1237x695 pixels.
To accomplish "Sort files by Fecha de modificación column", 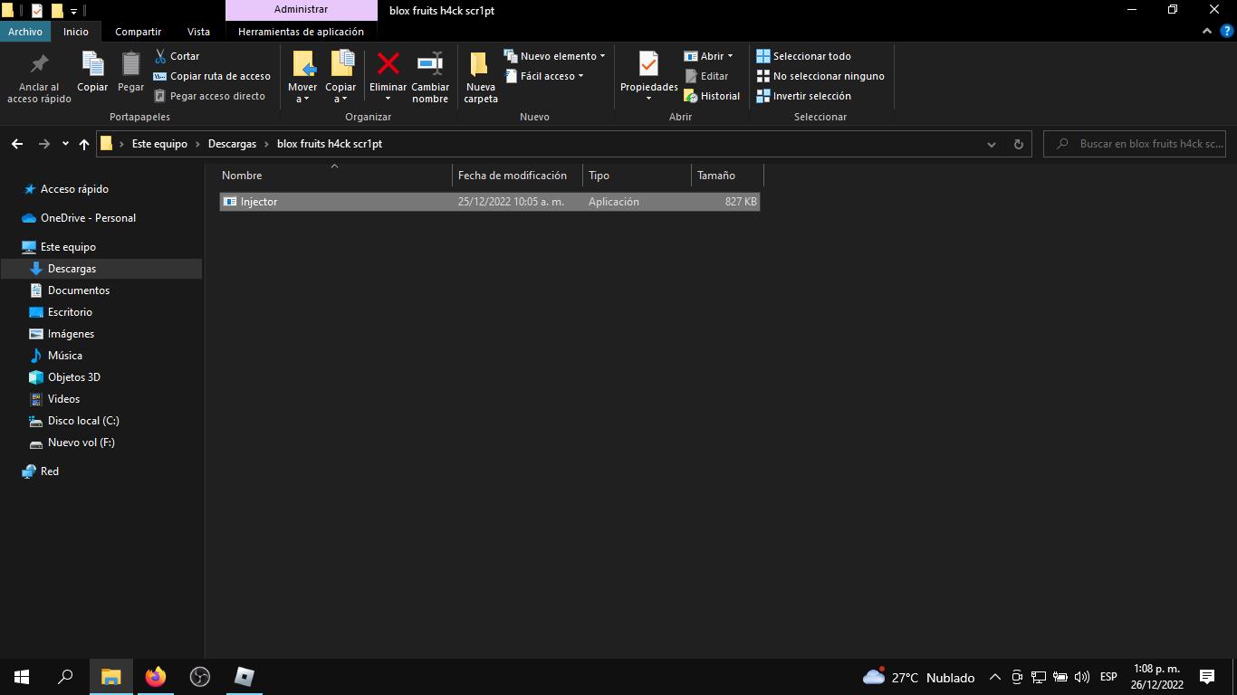I will pos(513,176).
